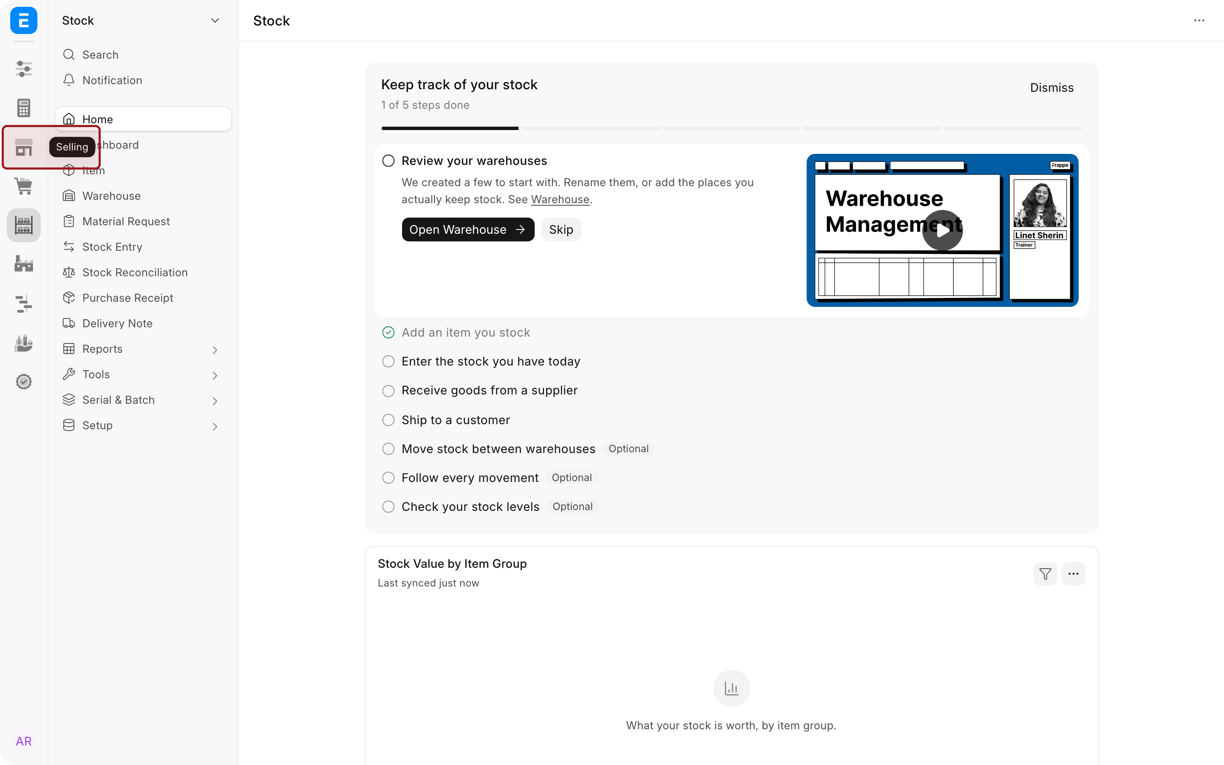Viewport: 1224px width, 765px height.
Task: Expand the Serial & Batch section
Action: [215, 401]
